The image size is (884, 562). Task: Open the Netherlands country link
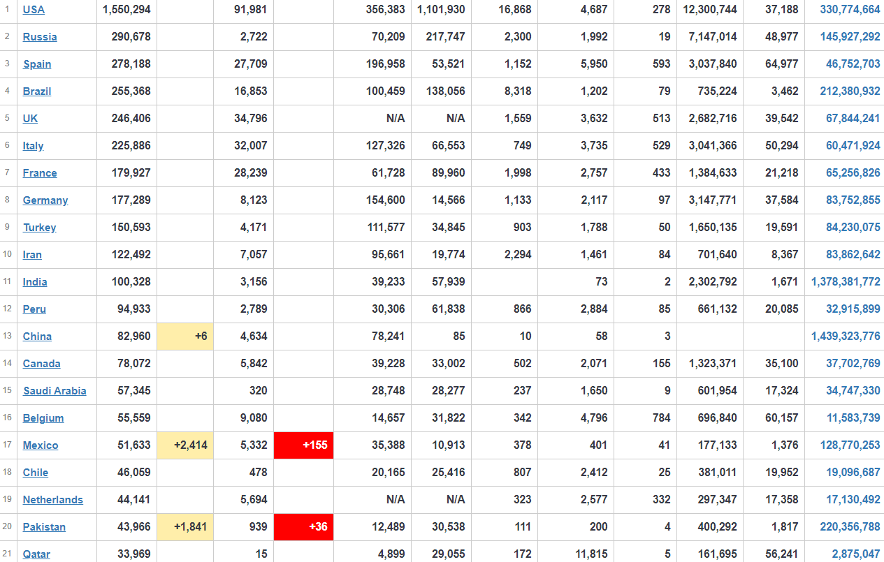tap(53, 500)
